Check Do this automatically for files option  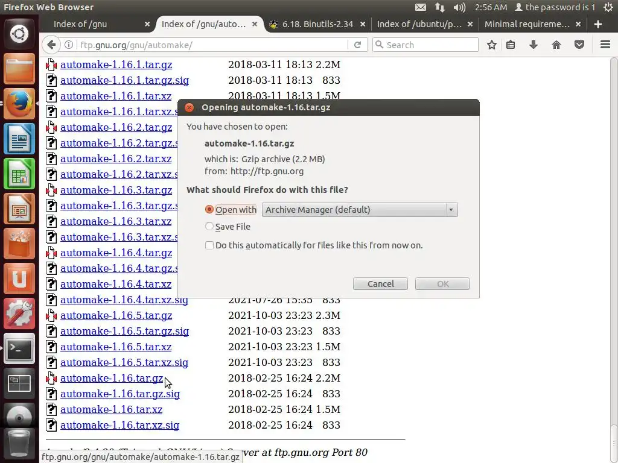209,245
